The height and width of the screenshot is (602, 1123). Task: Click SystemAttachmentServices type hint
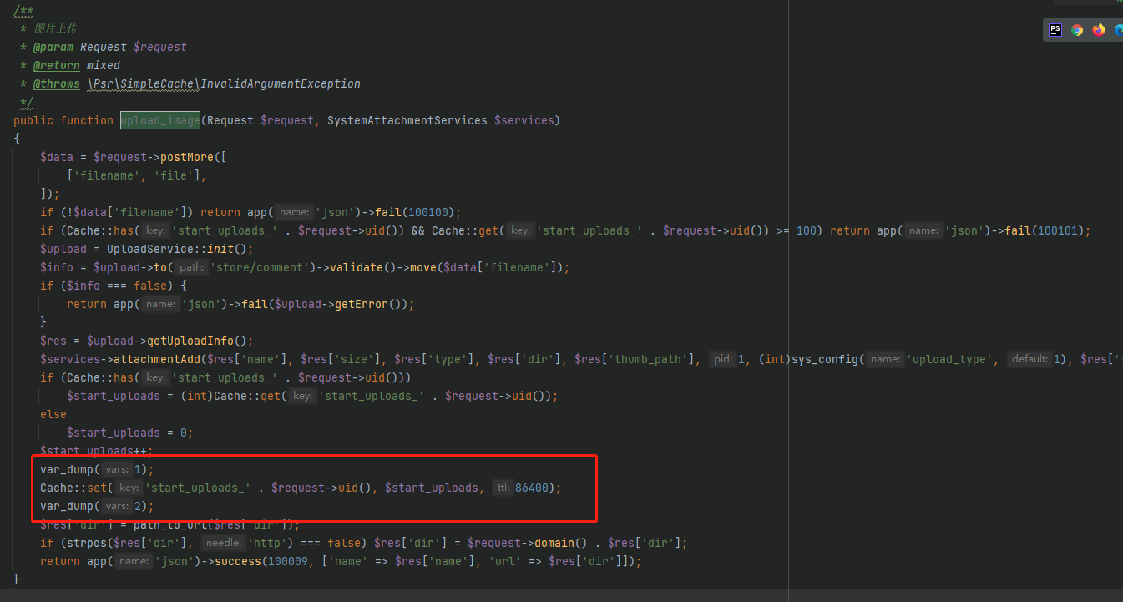[407, 120]
